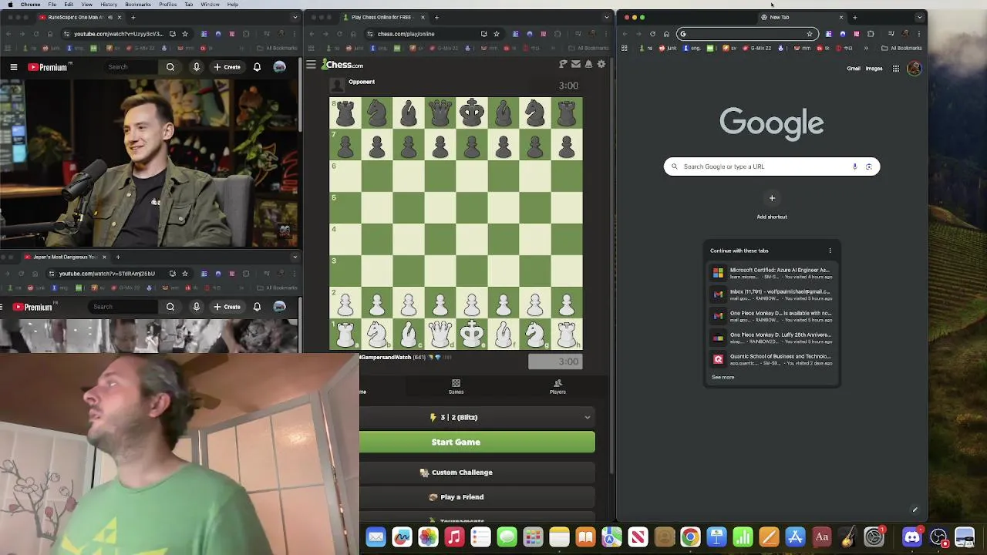Open Chess.com flag icon in header

pyautogui.click(x=563, y=65)
